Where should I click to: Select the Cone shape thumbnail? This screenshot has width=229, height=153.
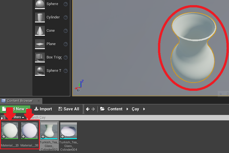point(40,31)
